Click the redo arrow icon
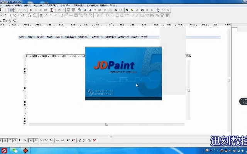The width and height of the screenshot is (247, 154). point(24,10)
